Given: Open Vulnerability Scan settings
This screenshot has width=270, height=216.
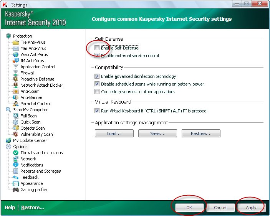Looking at the screenshot, I should point(36,134).
